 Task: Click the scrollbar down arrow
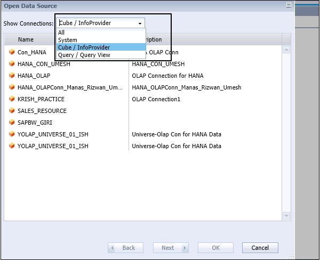(x=286, y=216)
